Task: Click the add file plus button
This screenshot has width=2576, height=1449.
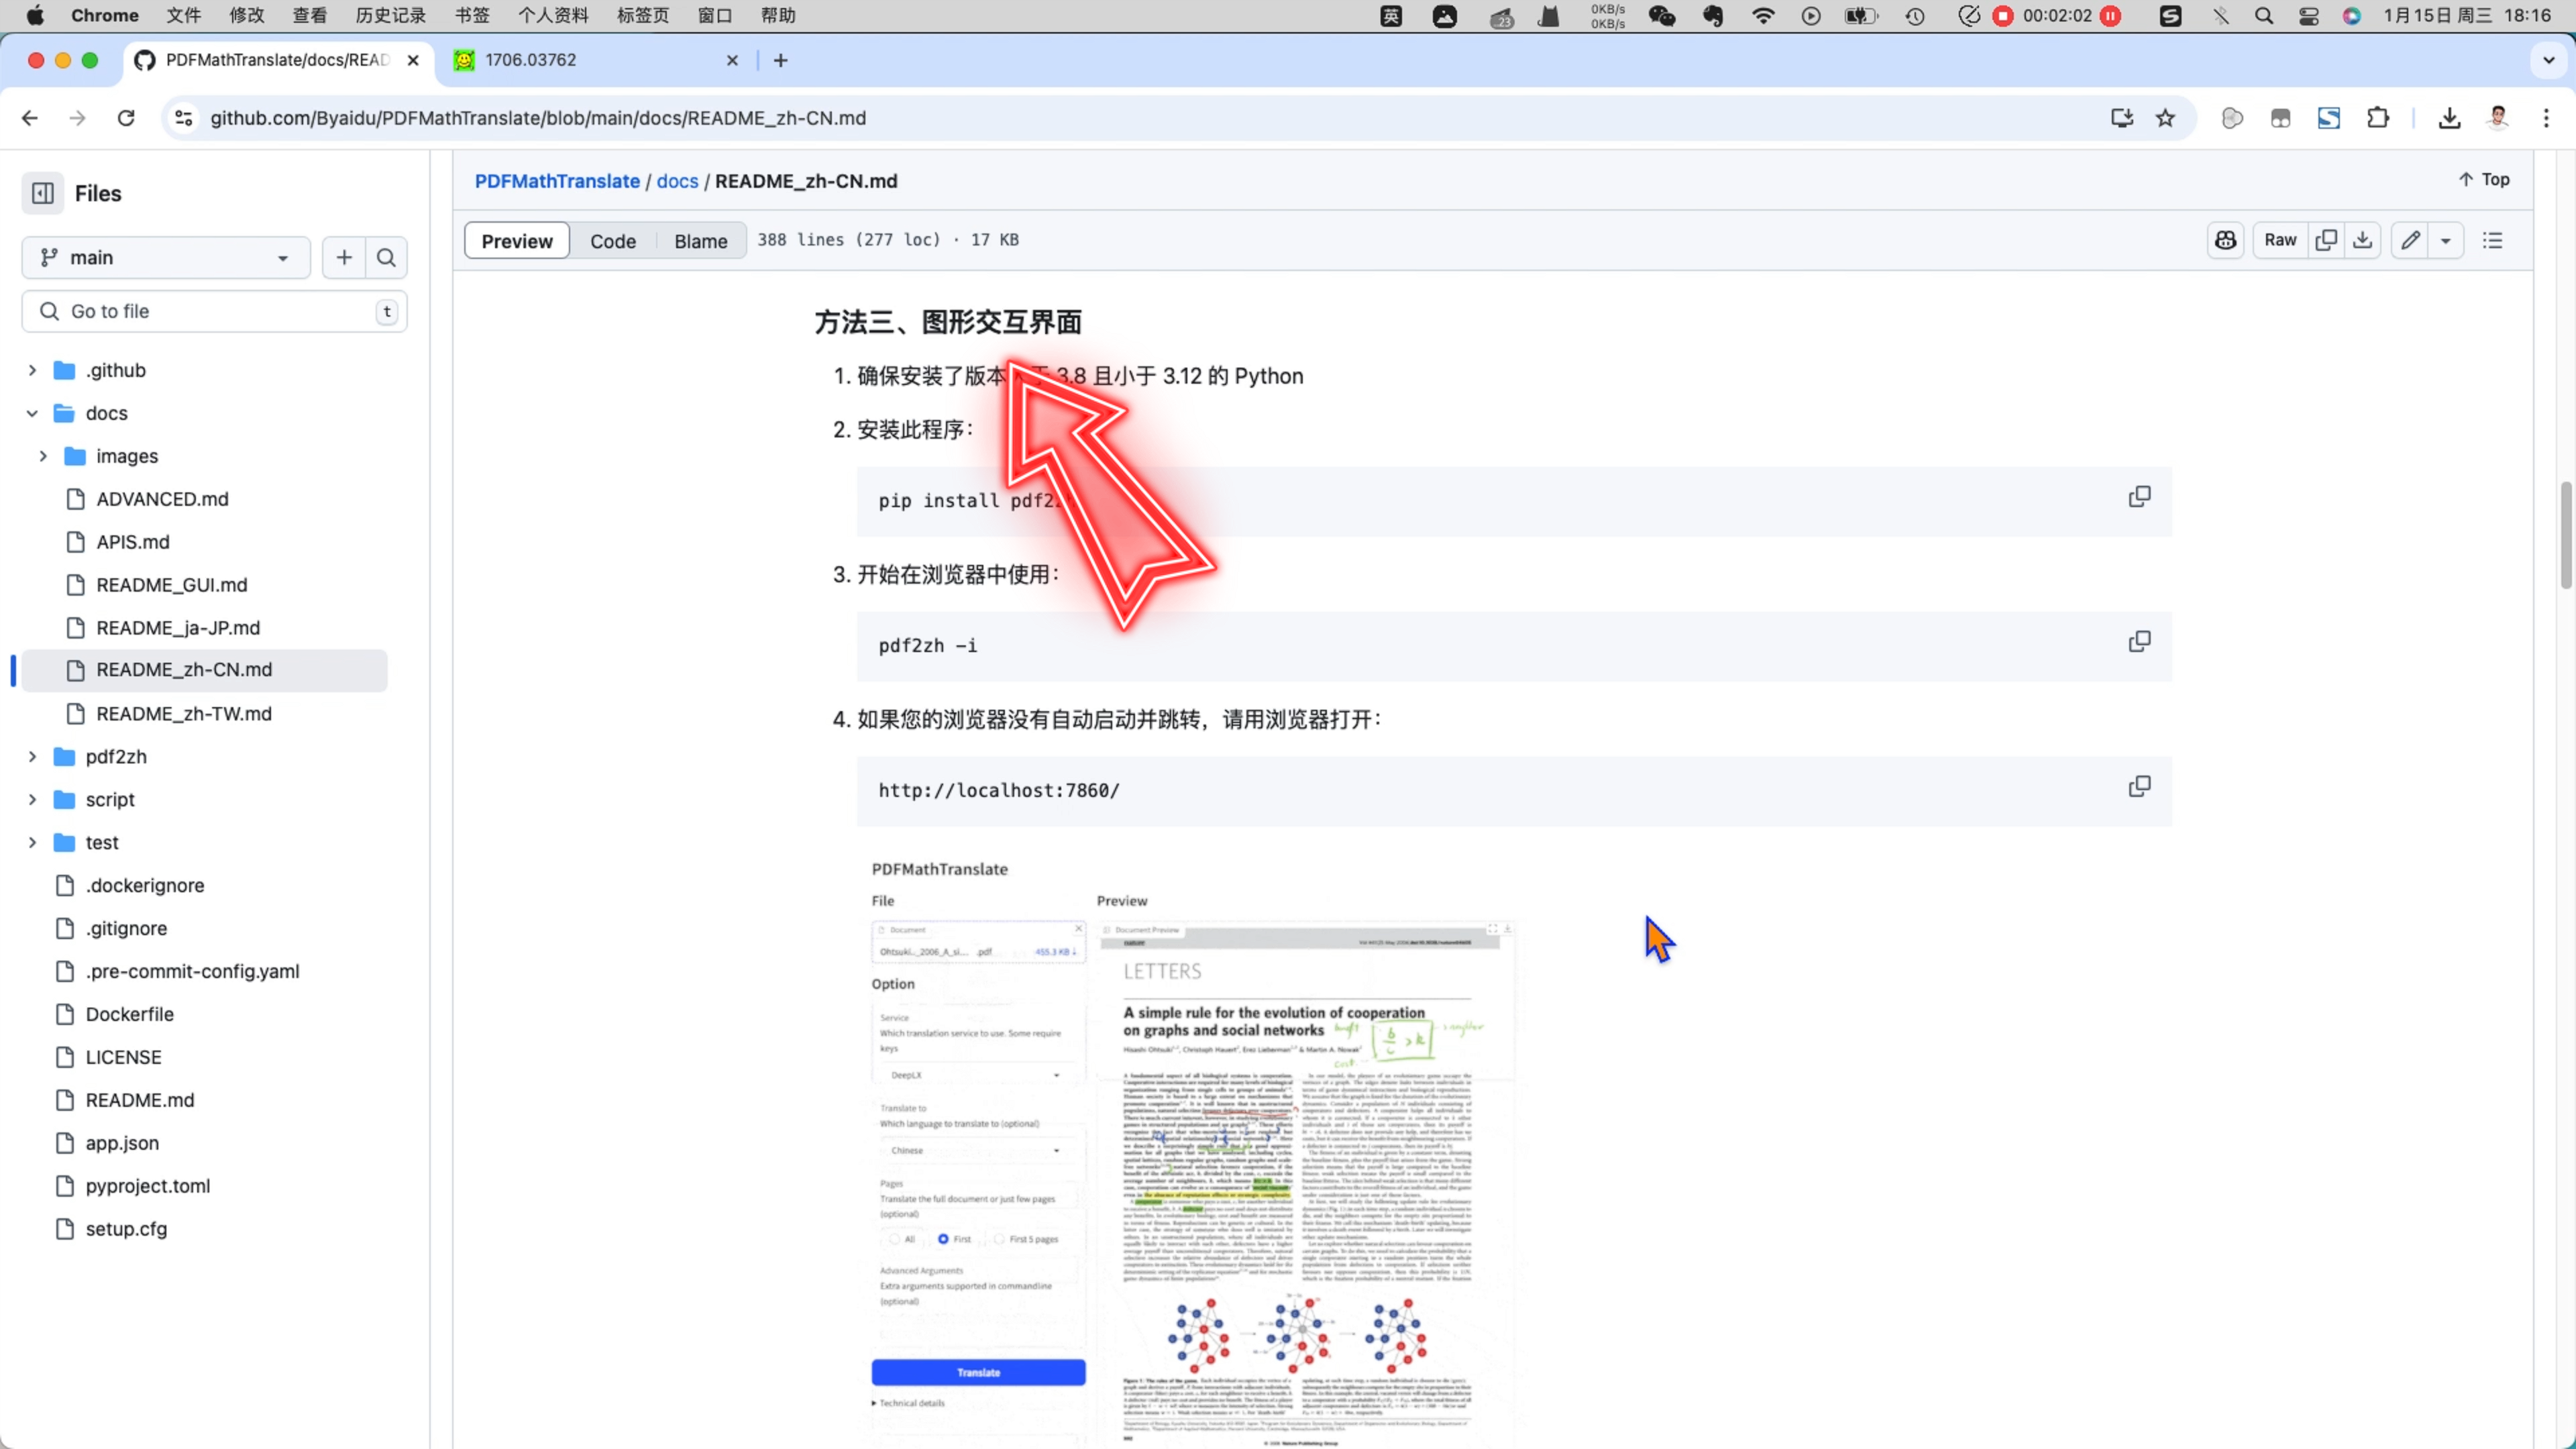Action: point(344,258)
